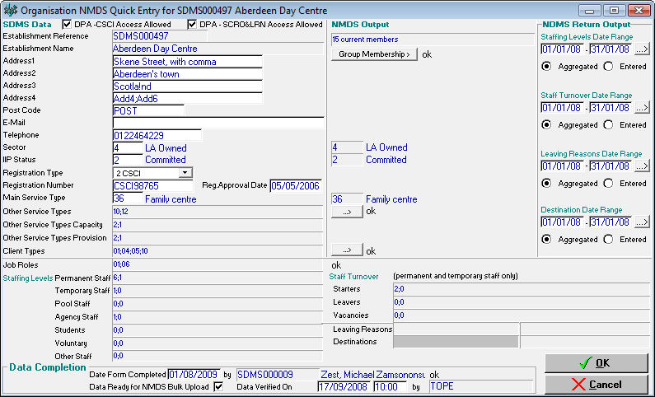The image size is (655, 397).
Task: Click Permanent Staff value 6;1
Action: point(117,278)
